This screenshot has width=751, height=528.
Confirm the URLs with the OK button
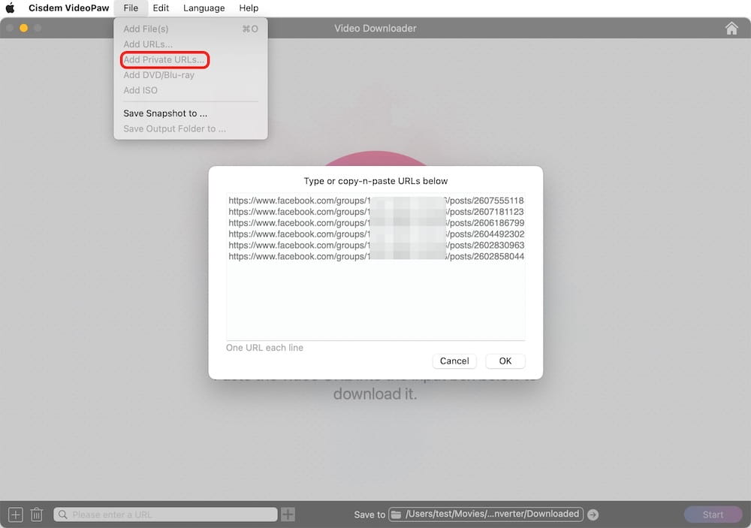pos(505,361)
